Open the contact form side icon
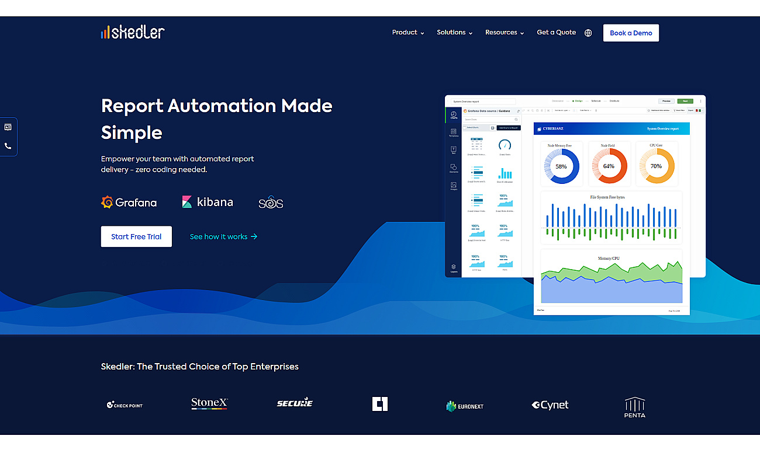The height and width of the screenshot is (460, 760). point(8,127)
